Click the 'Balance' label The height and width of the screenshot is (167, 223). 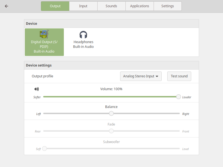pos(111,107)
